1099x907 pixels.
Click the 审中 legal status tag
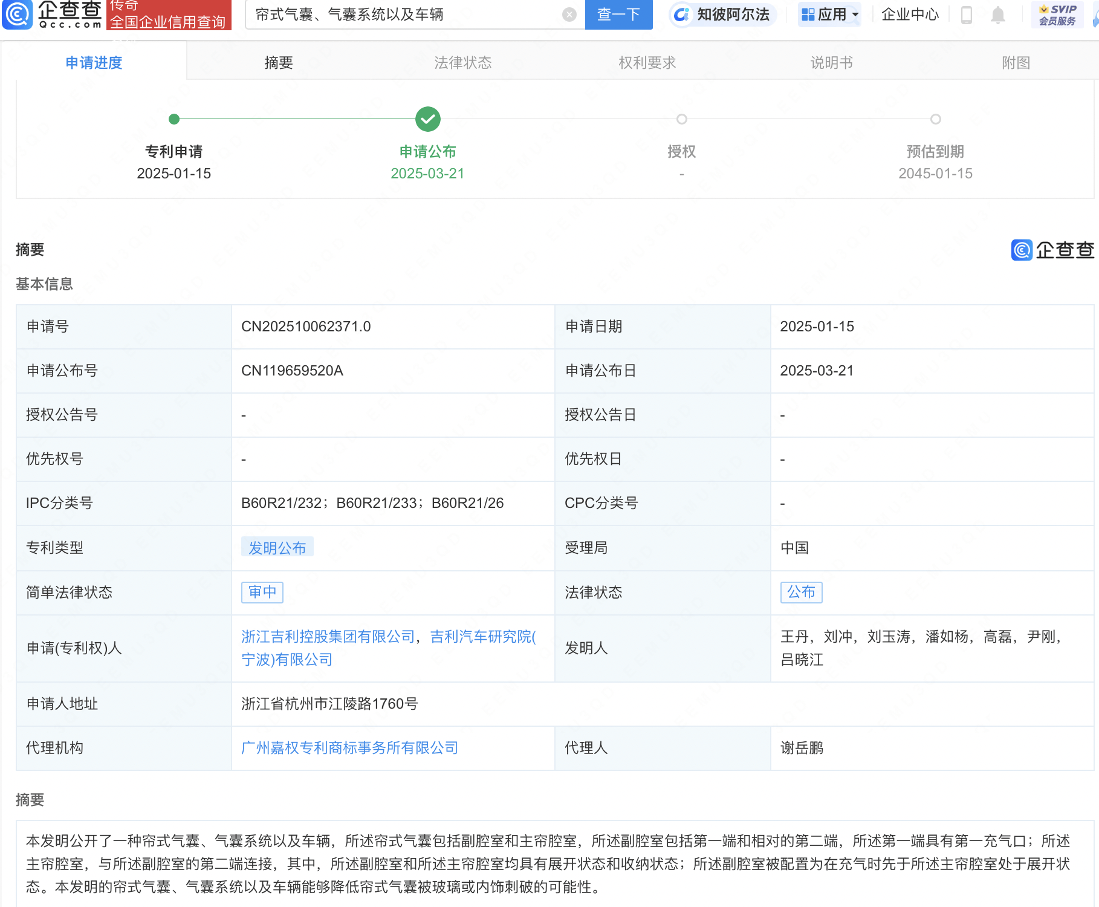[x=262, y=592]
